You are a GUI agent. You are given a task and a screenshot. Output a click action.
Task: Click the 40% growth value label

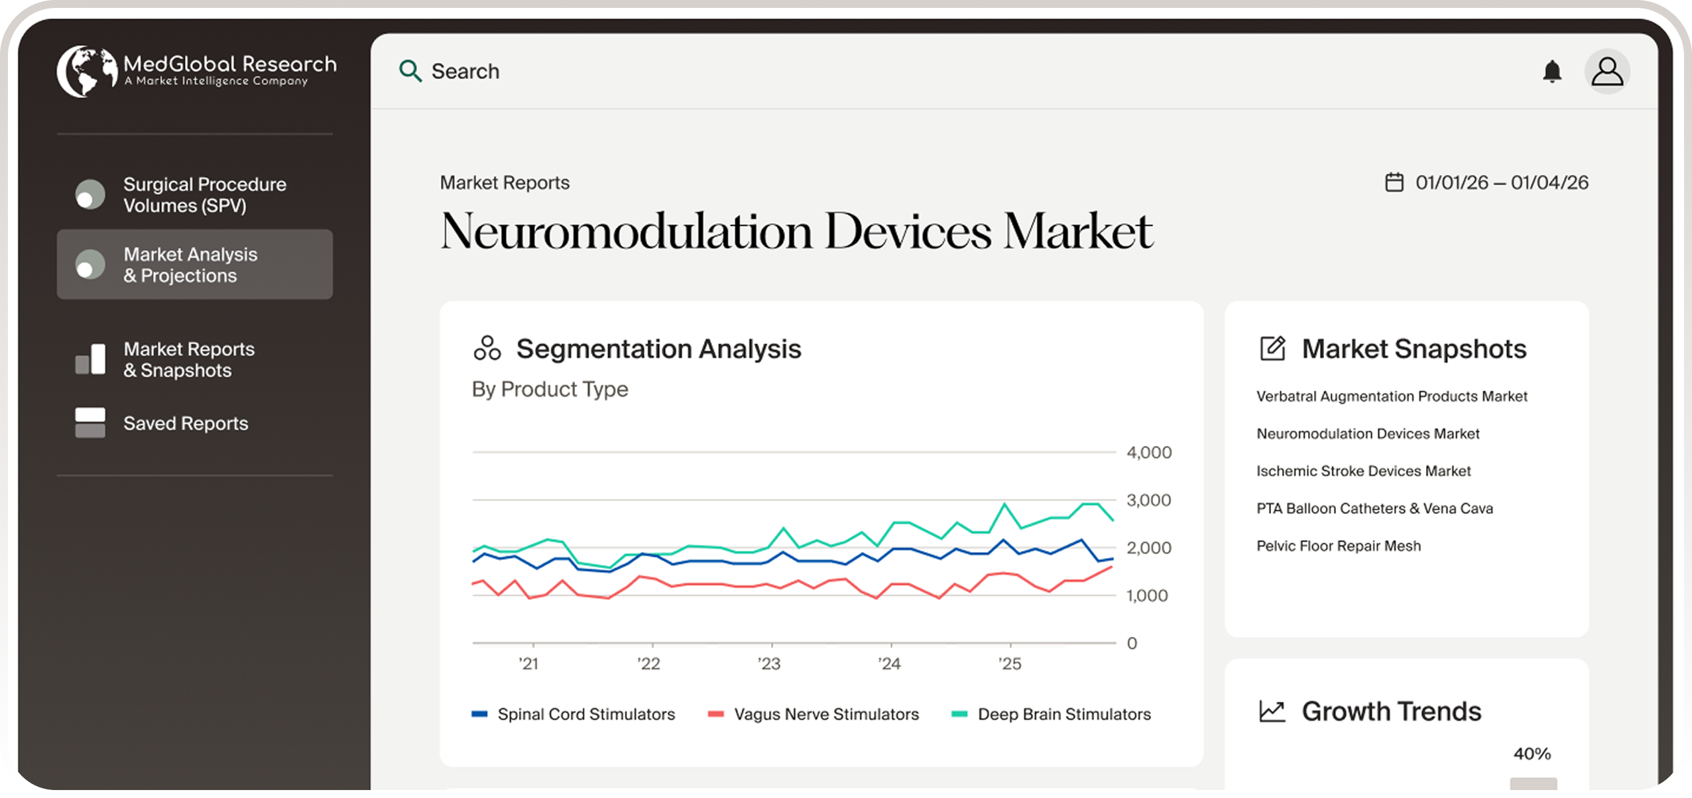[x=1532, y=754]
